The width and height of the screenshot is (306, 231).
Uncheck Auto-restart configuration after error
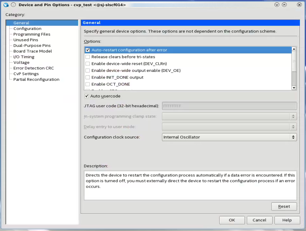[x=87, y=50]
